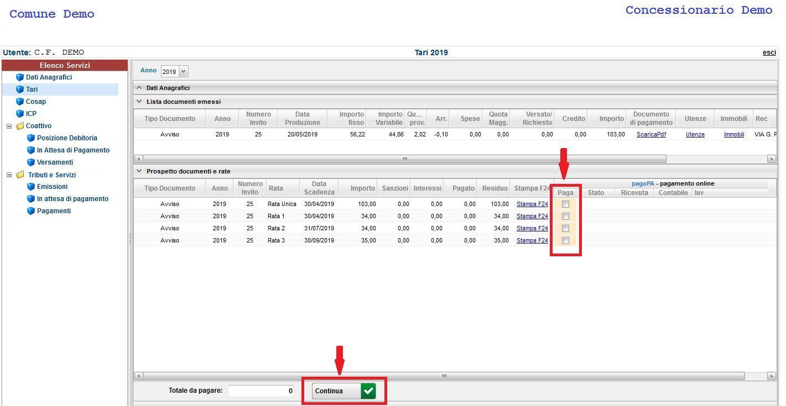Open Dati Anagrafici in service list
This screenshot has width=786, height=406.
tap(49, 77)
